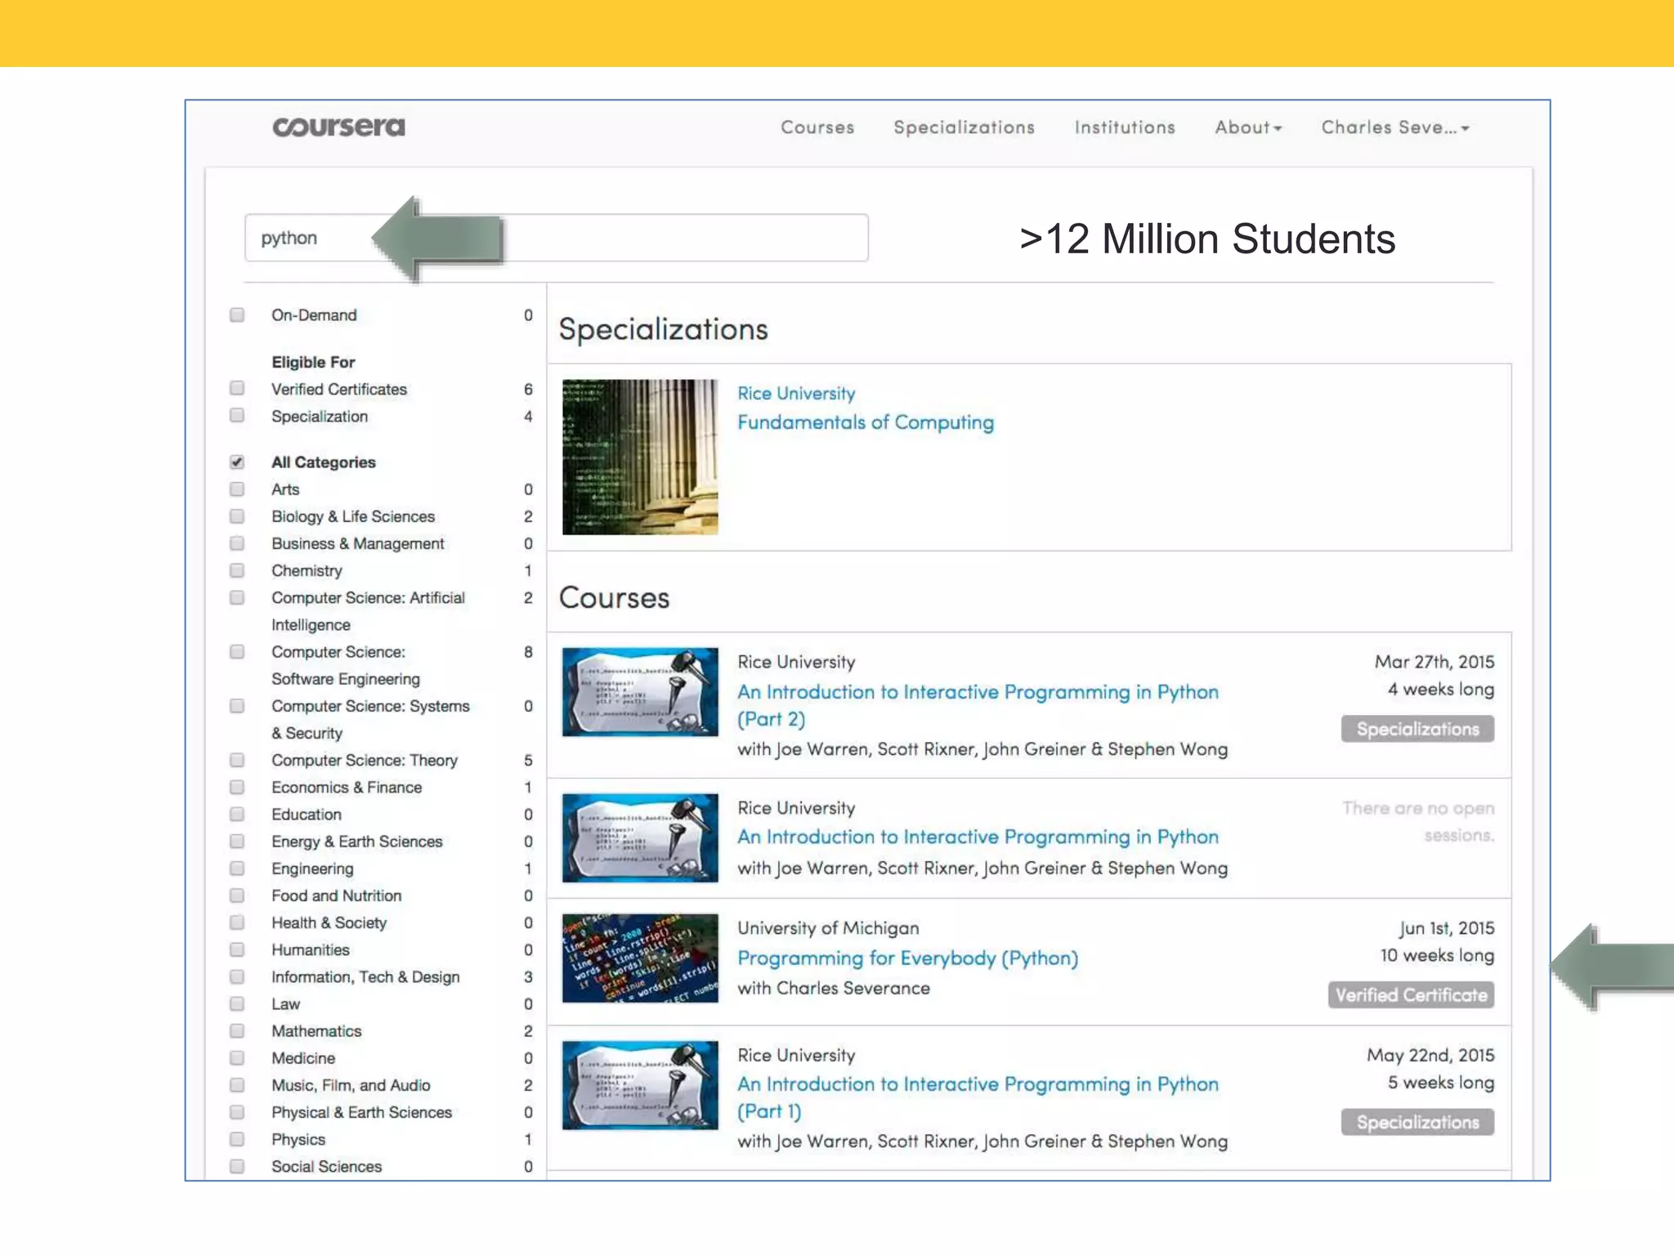
Task: Open the Fundamentals of Computing thumbnail
Action: 640,457
